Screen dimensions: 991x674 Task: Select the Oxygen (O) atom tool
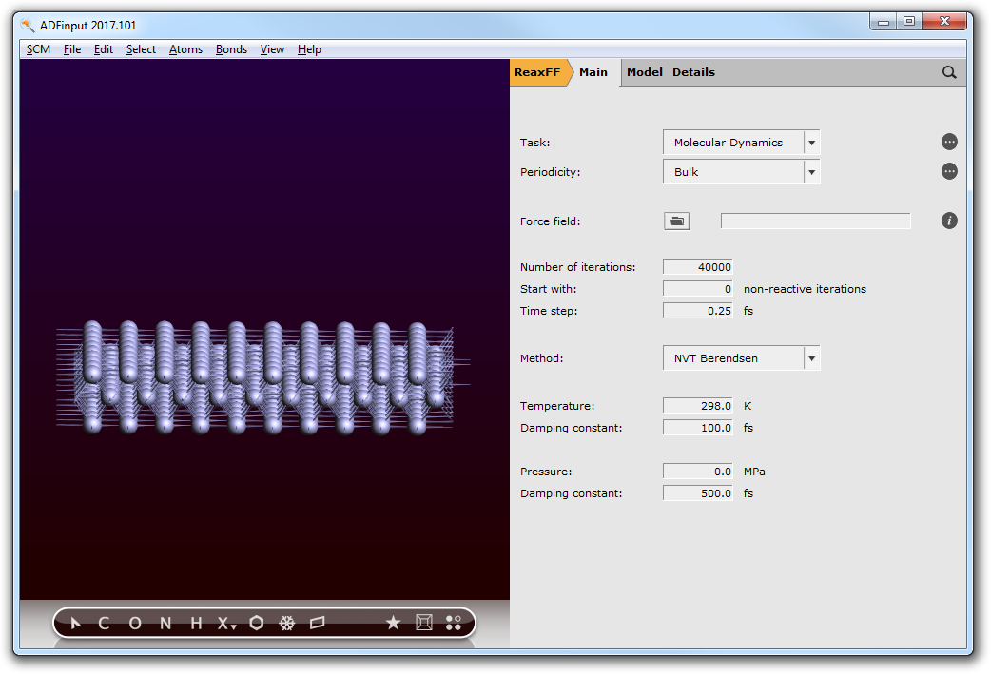click(135, 624)
